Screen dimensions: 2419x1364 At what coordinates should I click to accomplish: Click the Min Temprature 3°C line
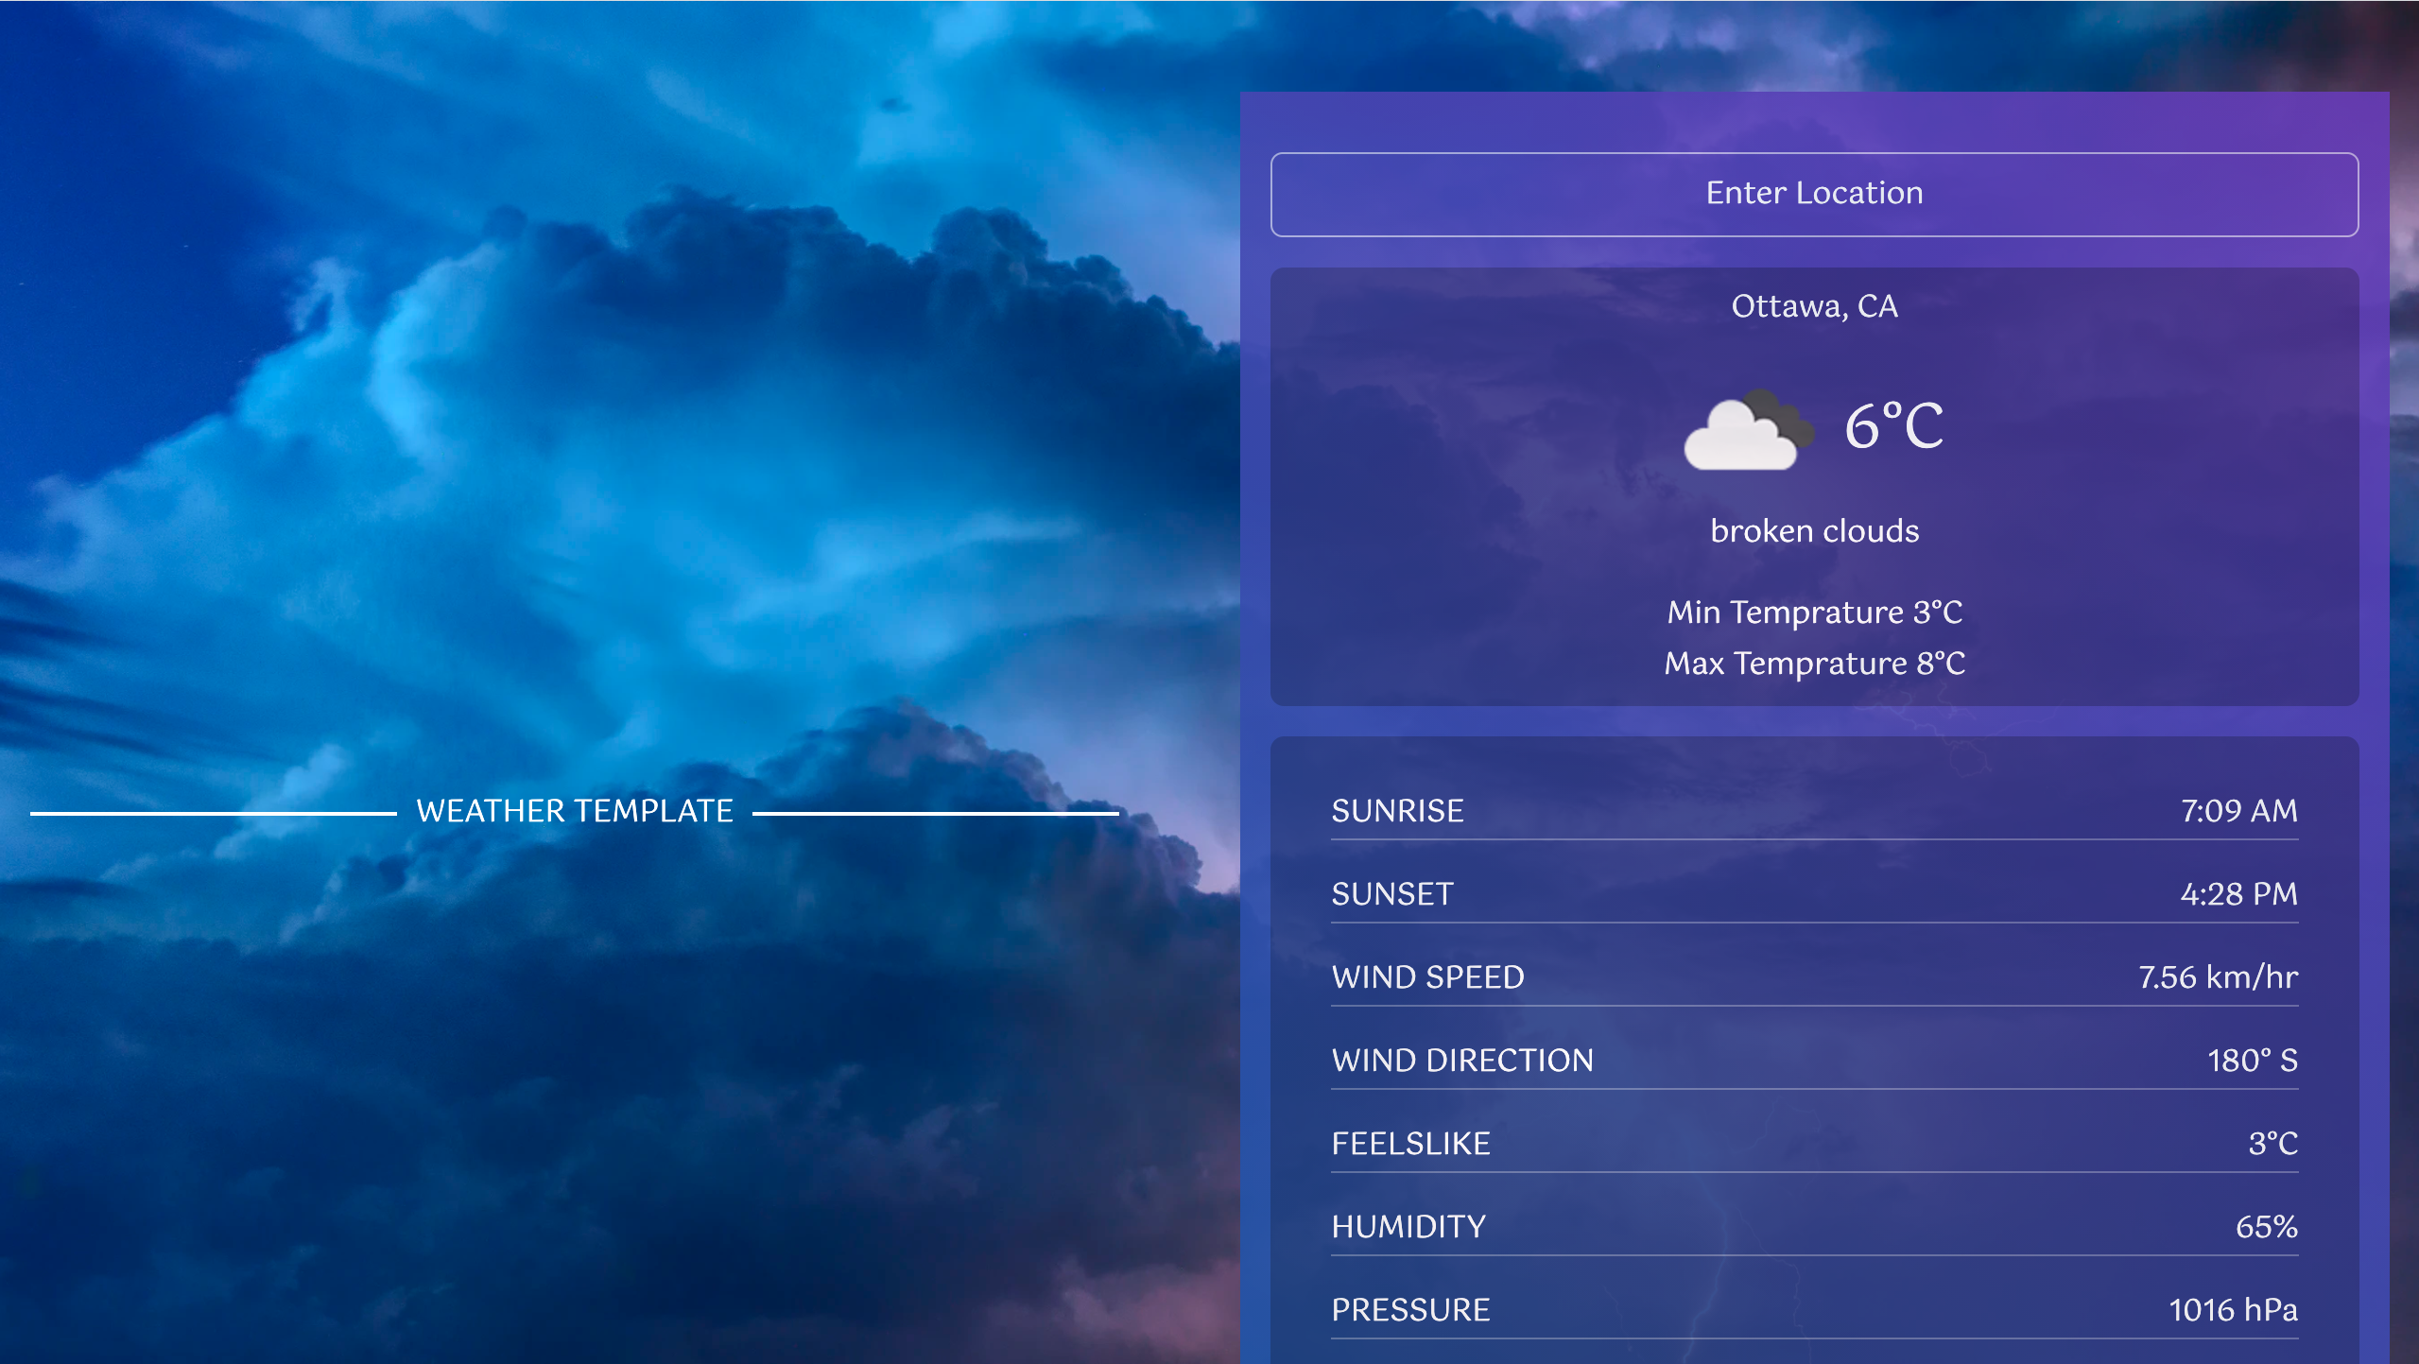pyautogui.click(x=1813, y=613)
